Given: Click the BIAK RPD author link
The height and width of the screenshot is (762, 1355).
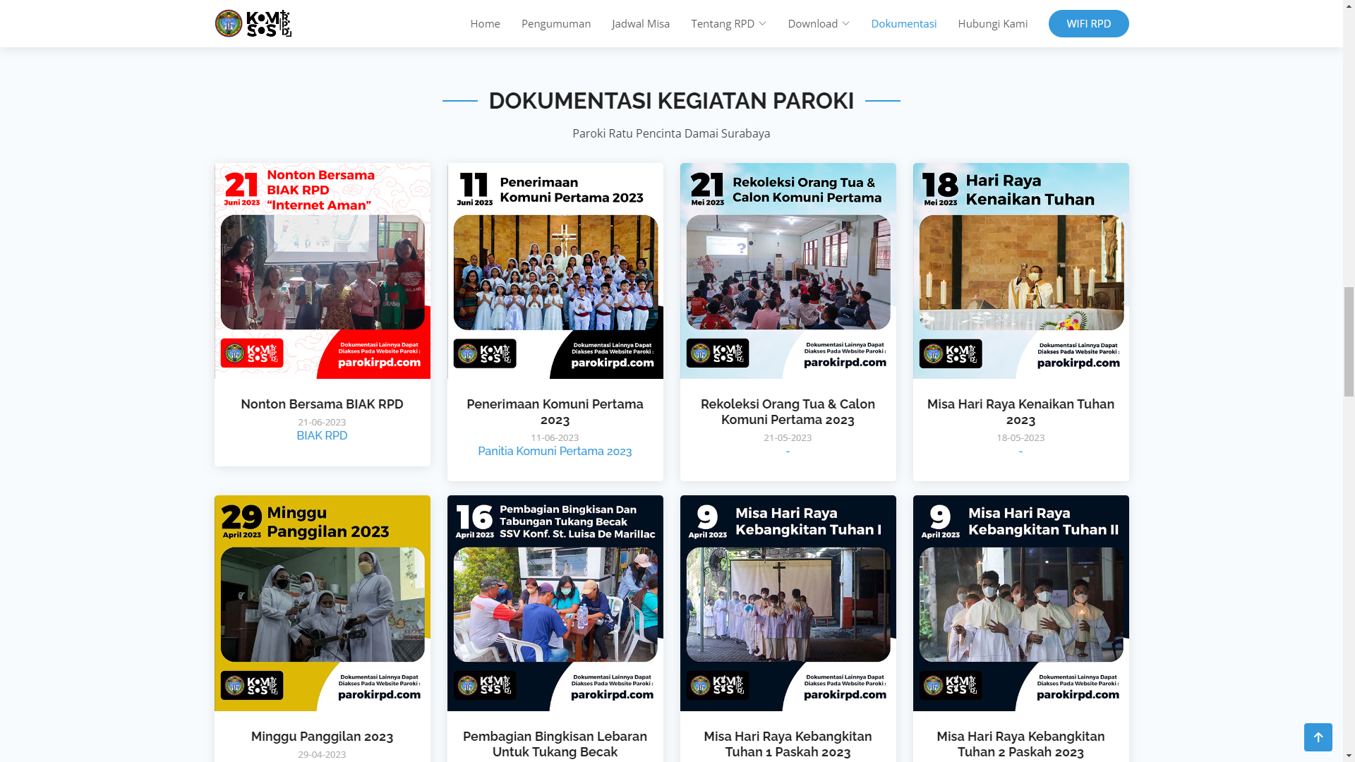Looking at the screenshot, I should pyautogui.click(x=322, y=436).
